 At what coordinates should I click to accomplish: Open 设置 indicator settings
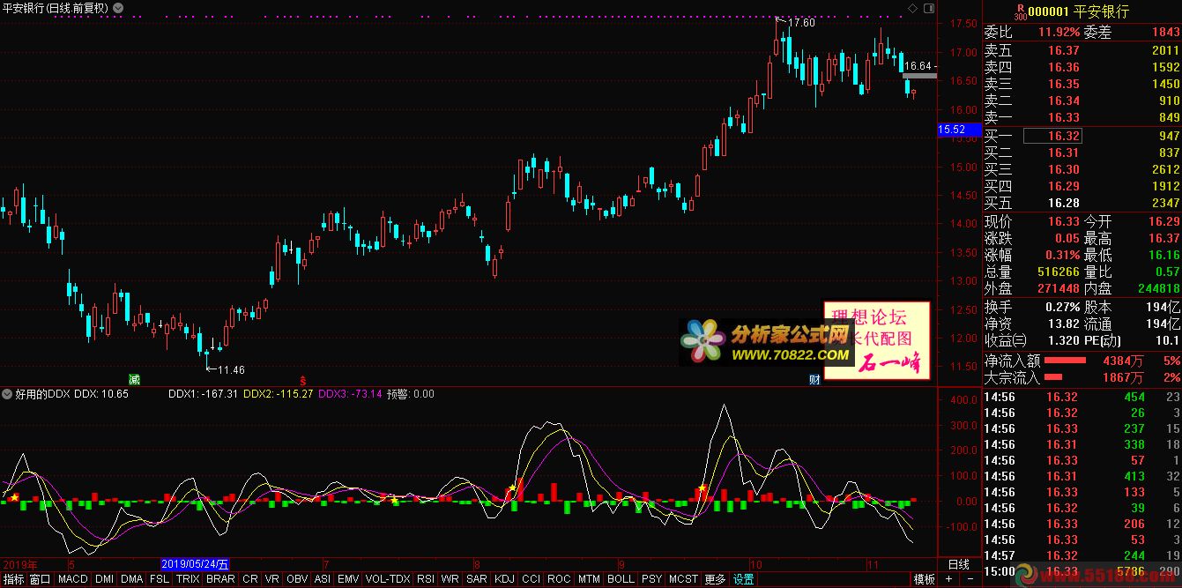click(x=744, y=580)
